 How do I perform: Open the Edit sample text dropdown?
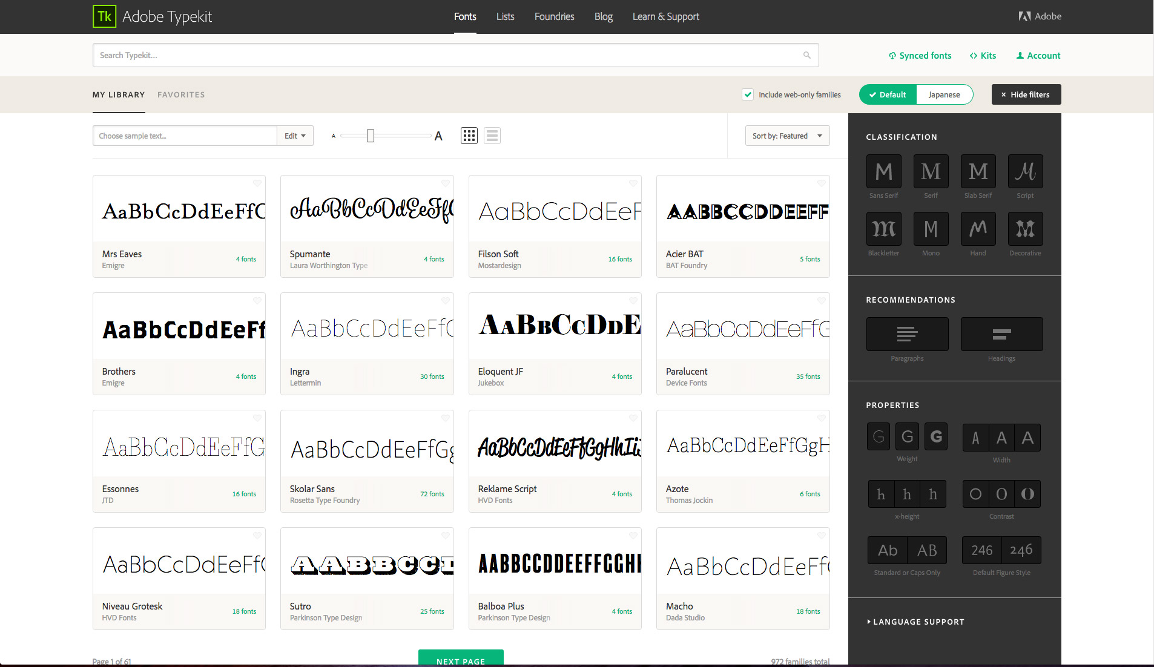pos(295,136)
